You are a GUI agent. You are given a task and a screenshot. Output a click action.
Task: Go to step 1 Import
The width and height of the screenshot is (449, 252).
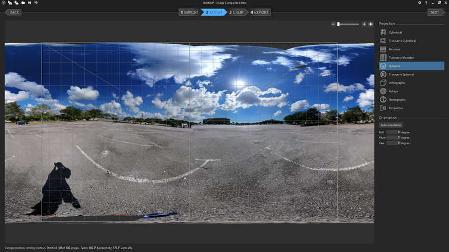click(x=189, y=12)
